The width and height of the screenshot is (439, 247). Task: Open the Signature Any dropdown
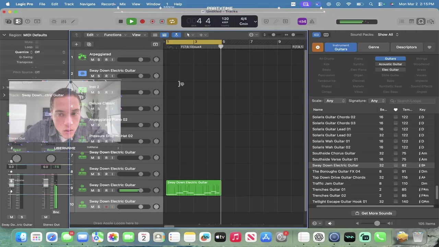click(x=377, y=101)
